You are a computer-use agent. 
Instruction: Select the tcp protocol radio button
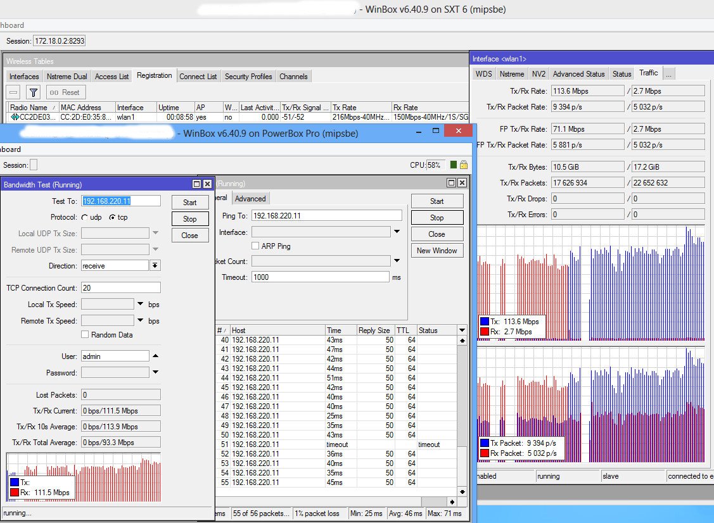(112, 218)
